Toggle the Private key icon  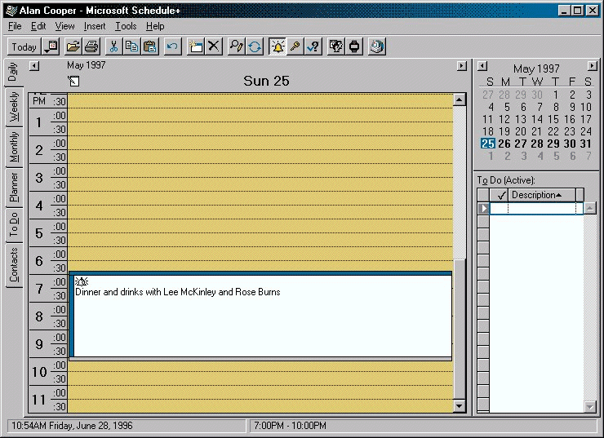point(295,46)
